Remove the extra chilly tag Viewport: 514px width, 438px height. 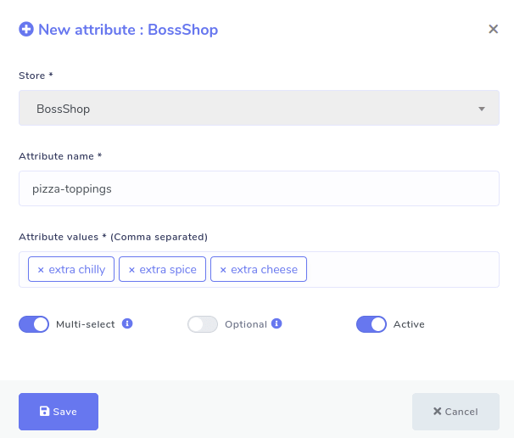41,270
